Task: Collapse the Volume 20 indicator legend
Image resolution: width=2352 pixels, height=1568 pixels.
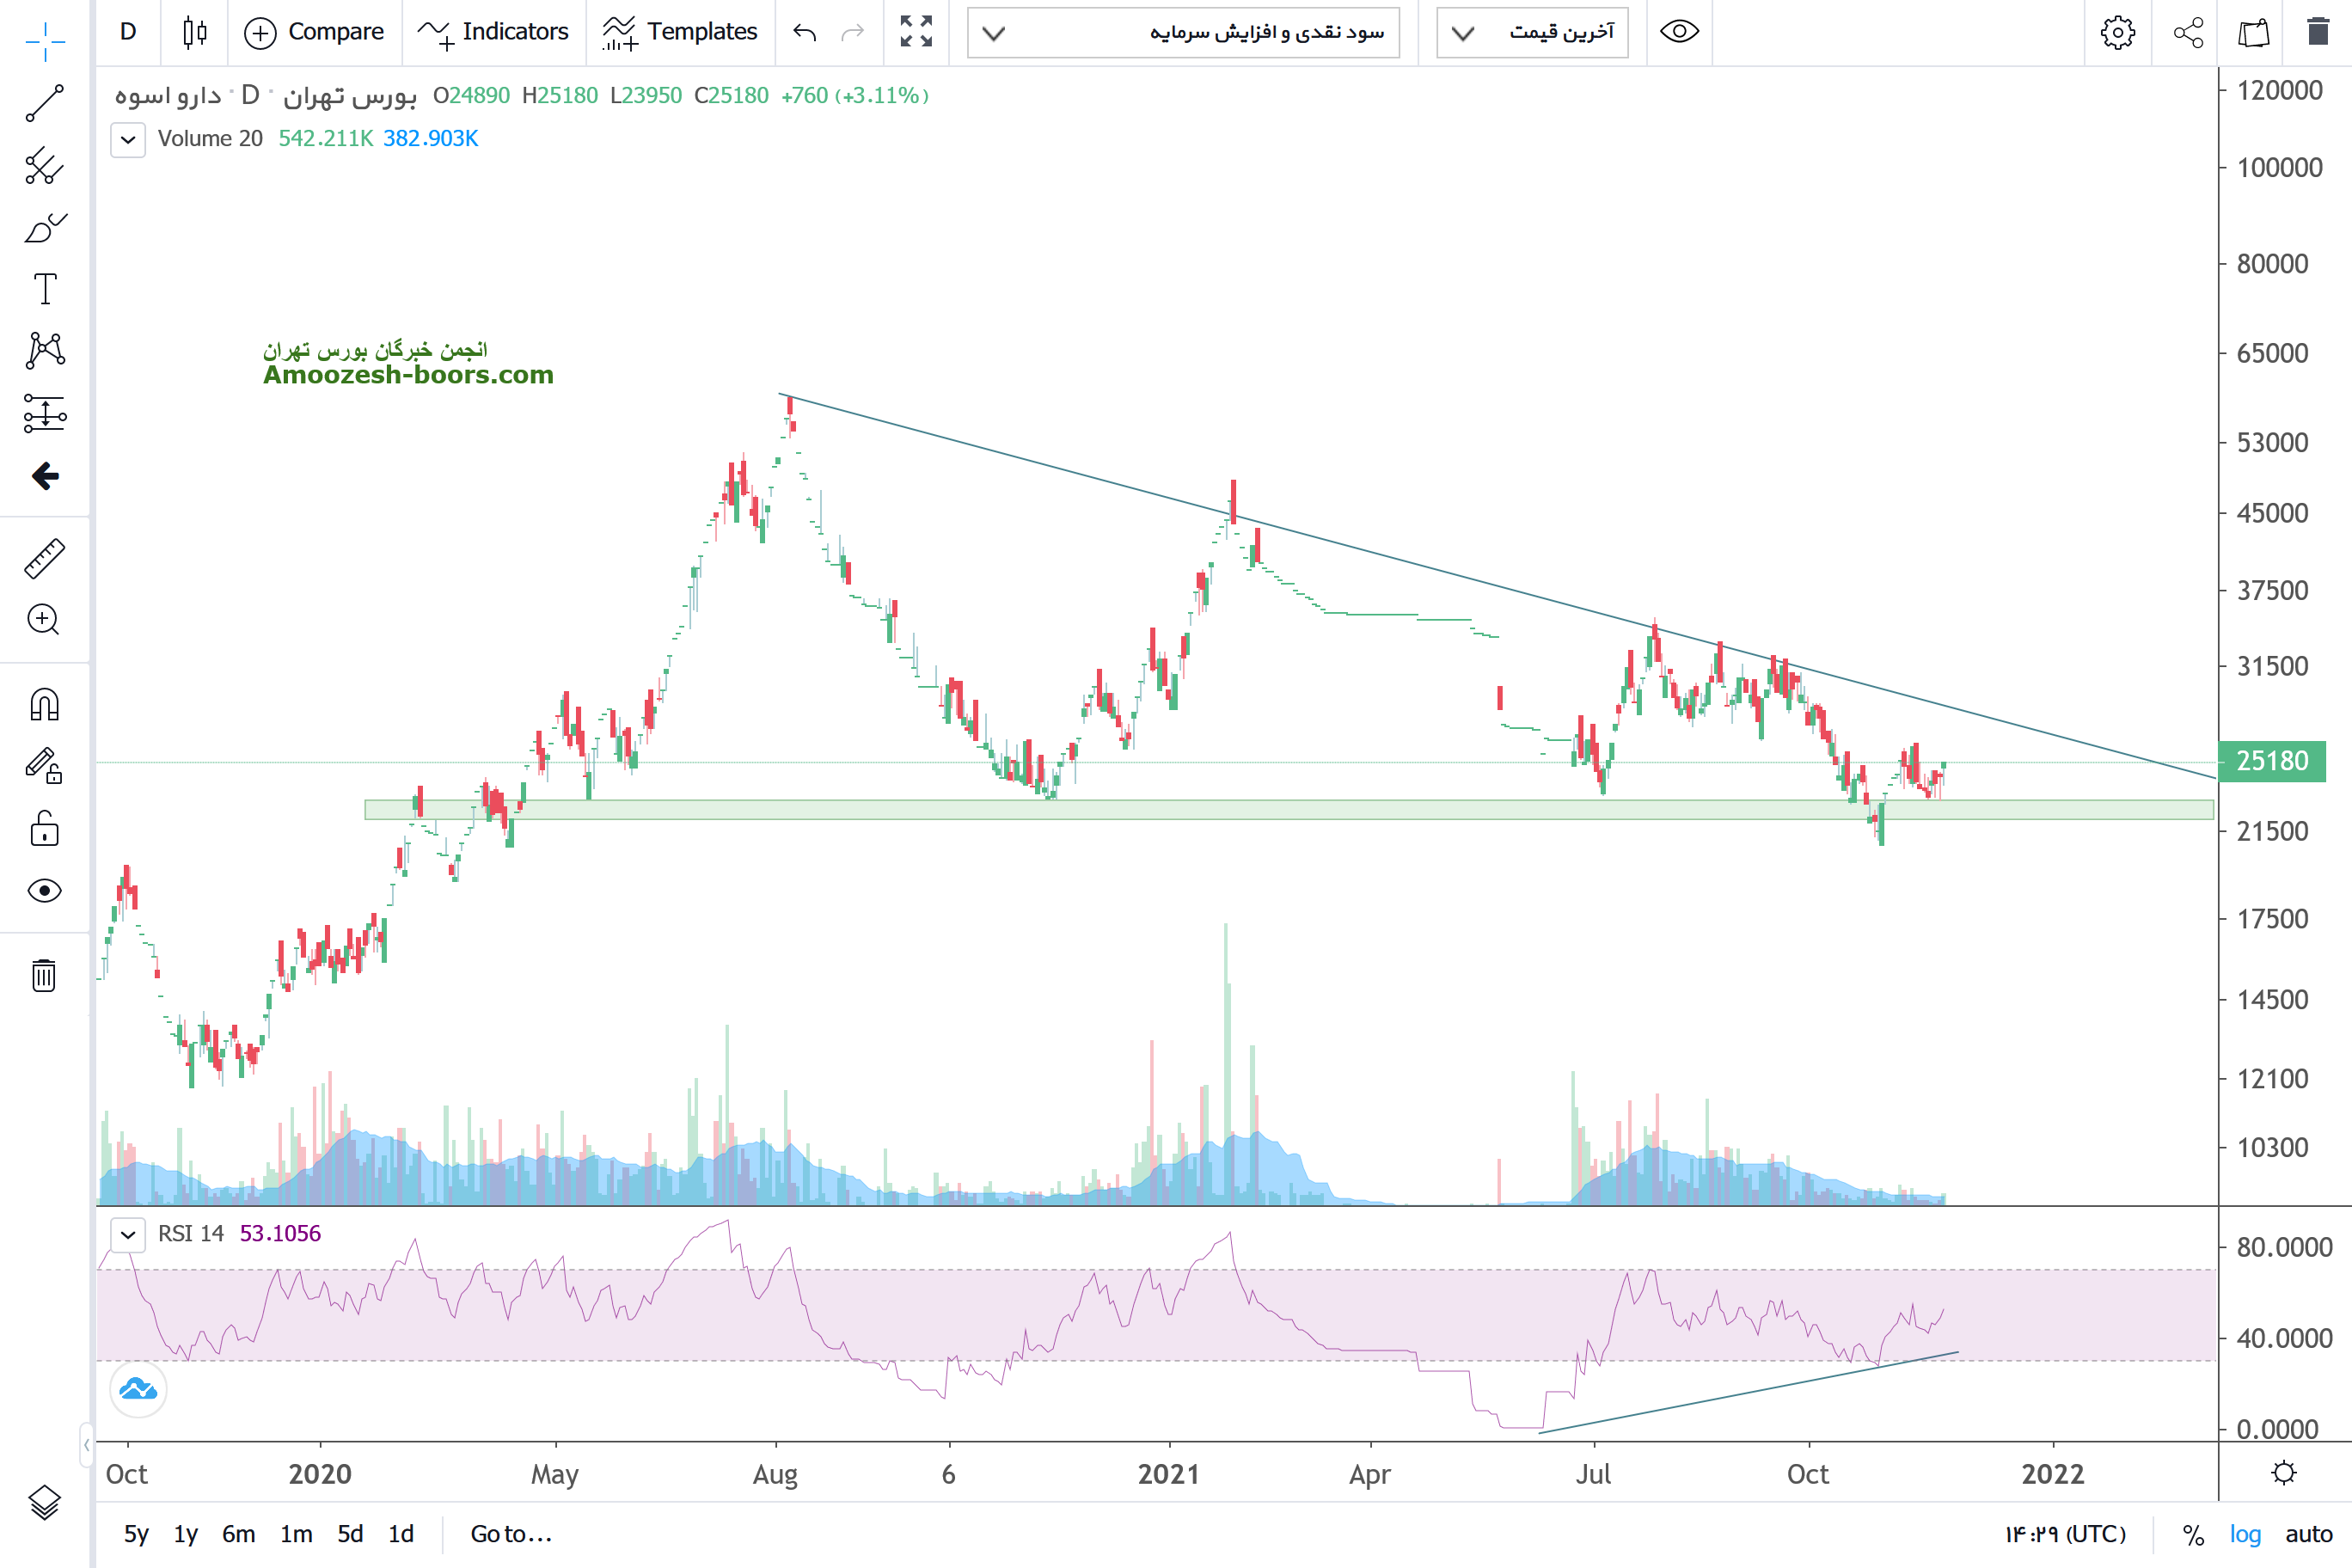Action: point(128,139)
